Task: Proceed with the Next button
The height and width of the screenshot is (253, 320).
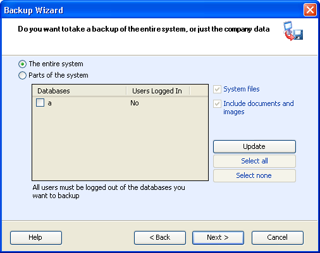Action: 218,238
